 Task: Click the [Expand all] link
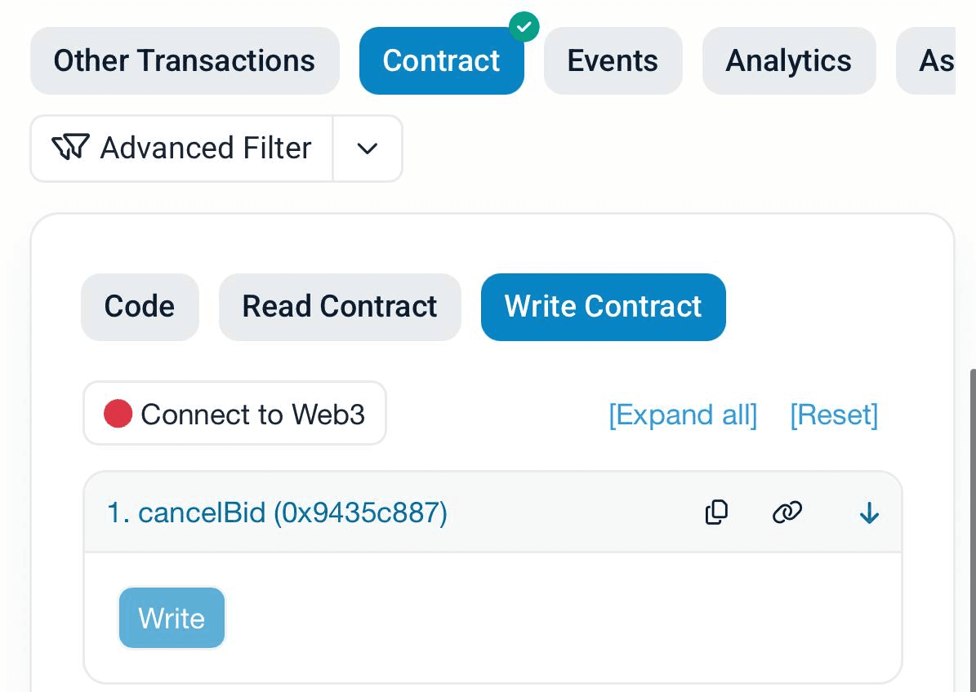click(683, 415)
